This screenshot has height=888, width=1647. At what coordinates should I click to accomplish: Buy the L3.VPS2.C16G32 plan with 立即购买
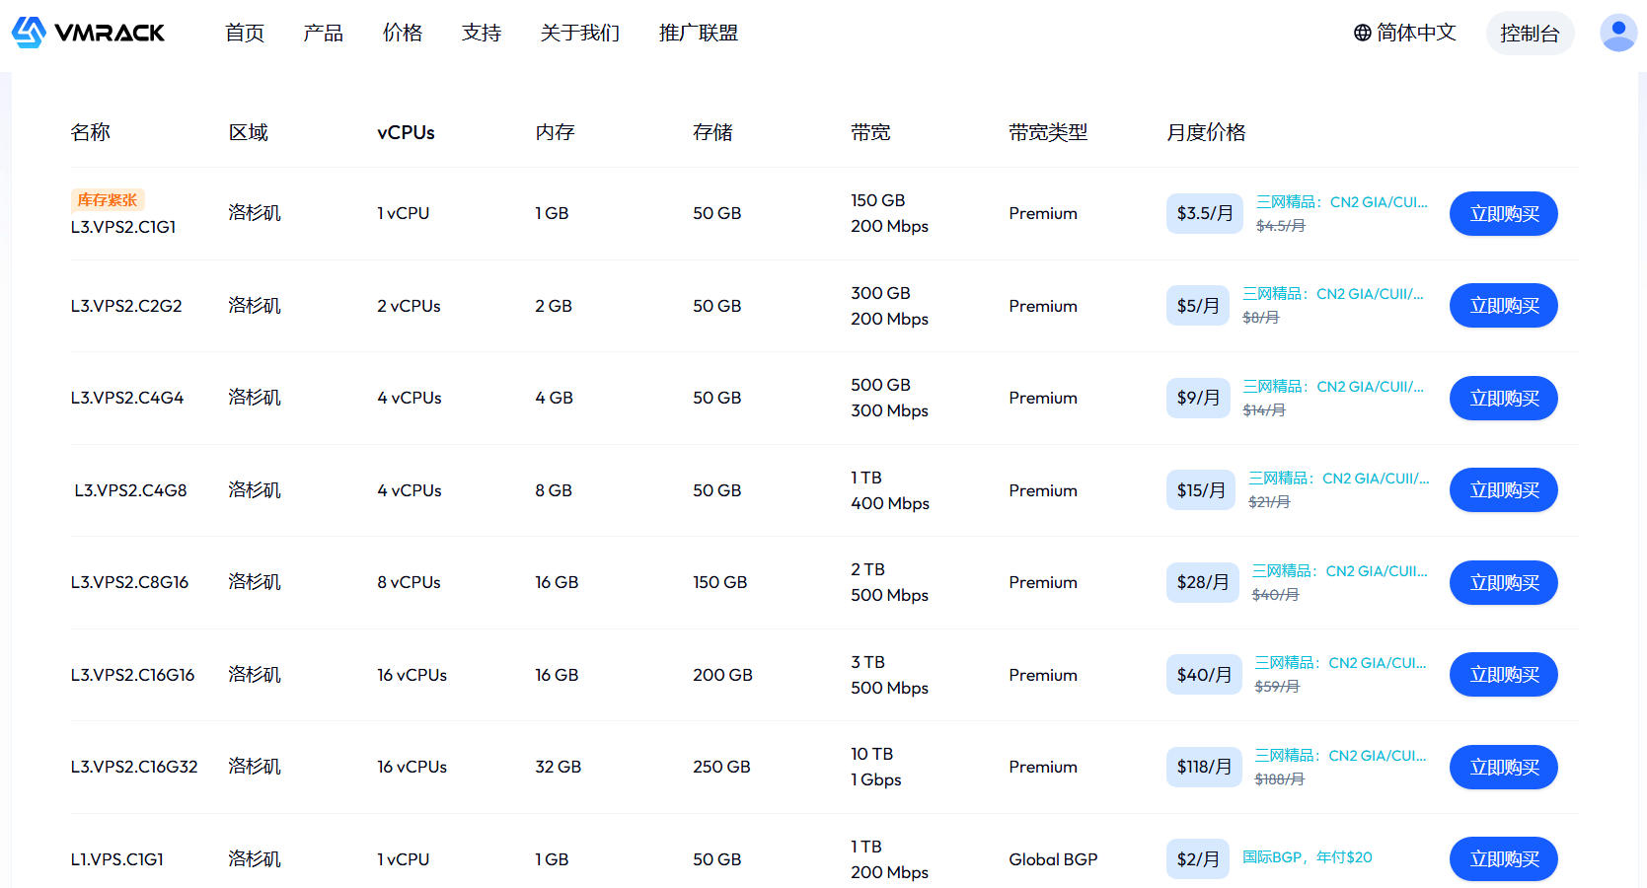coord(1504,768)
